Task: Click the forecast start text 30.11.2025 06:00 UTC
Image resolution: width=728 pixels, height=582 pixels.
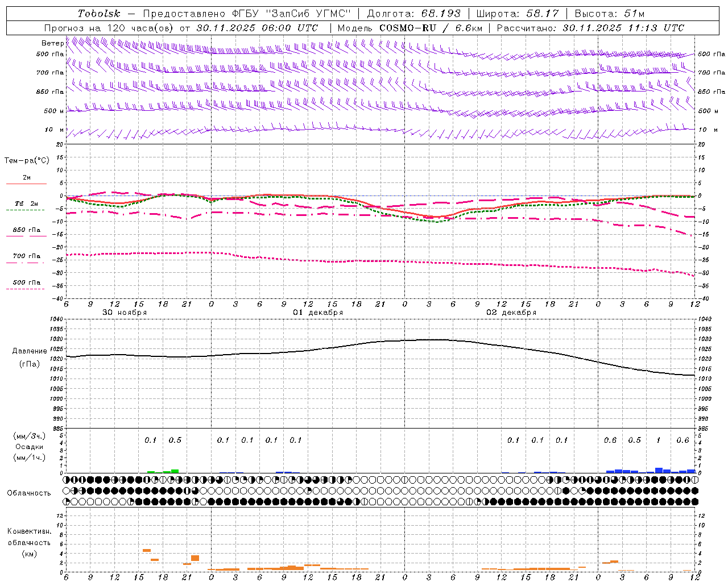Action: [x=257, y=28]
